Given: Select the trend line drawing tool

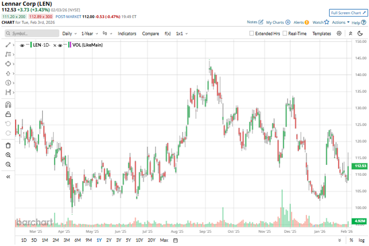Looking at the screenshot, I should (x=8, y=45).
